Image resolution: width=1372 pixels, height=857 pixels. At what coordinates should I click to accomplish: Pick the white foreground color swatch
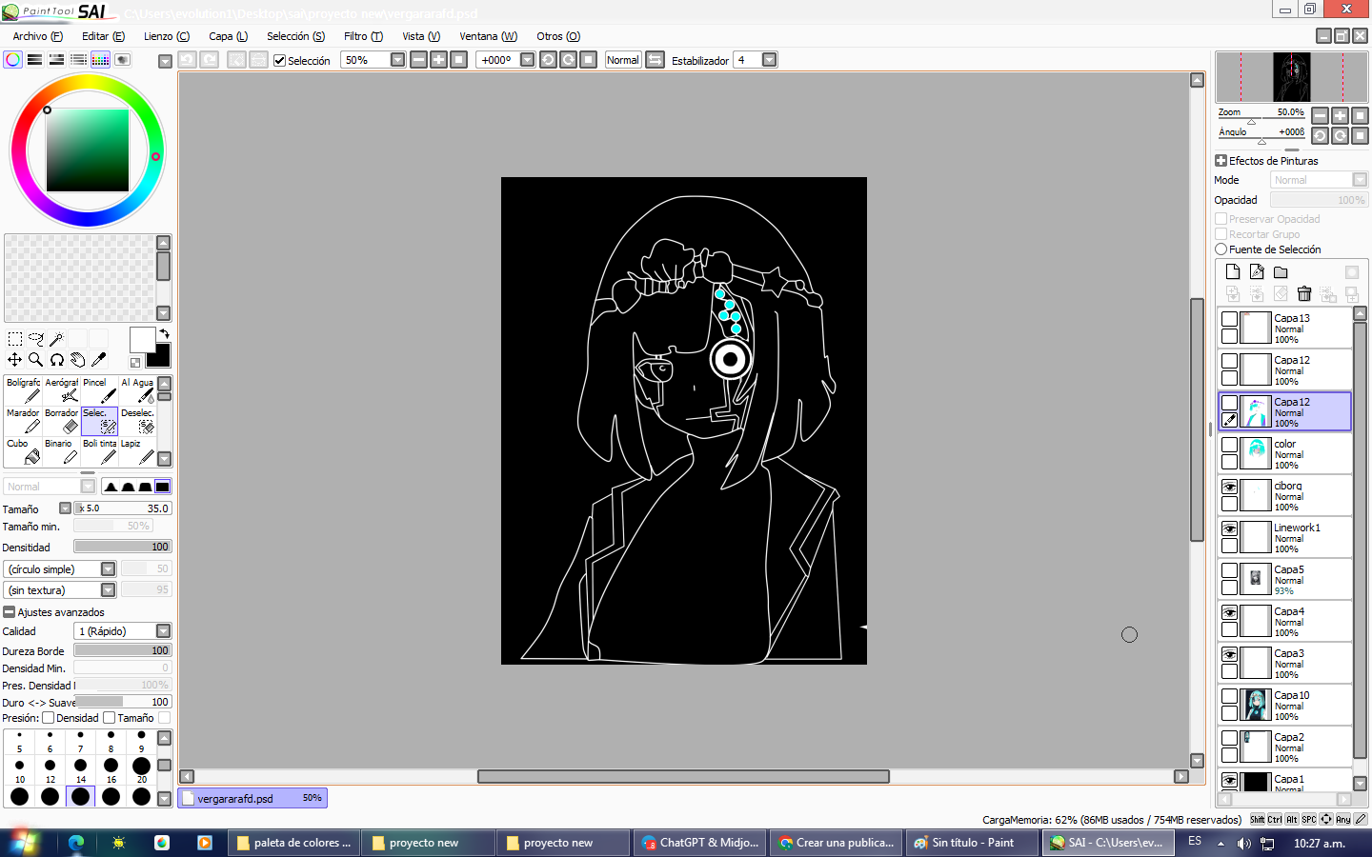click(x=142, y=340)
